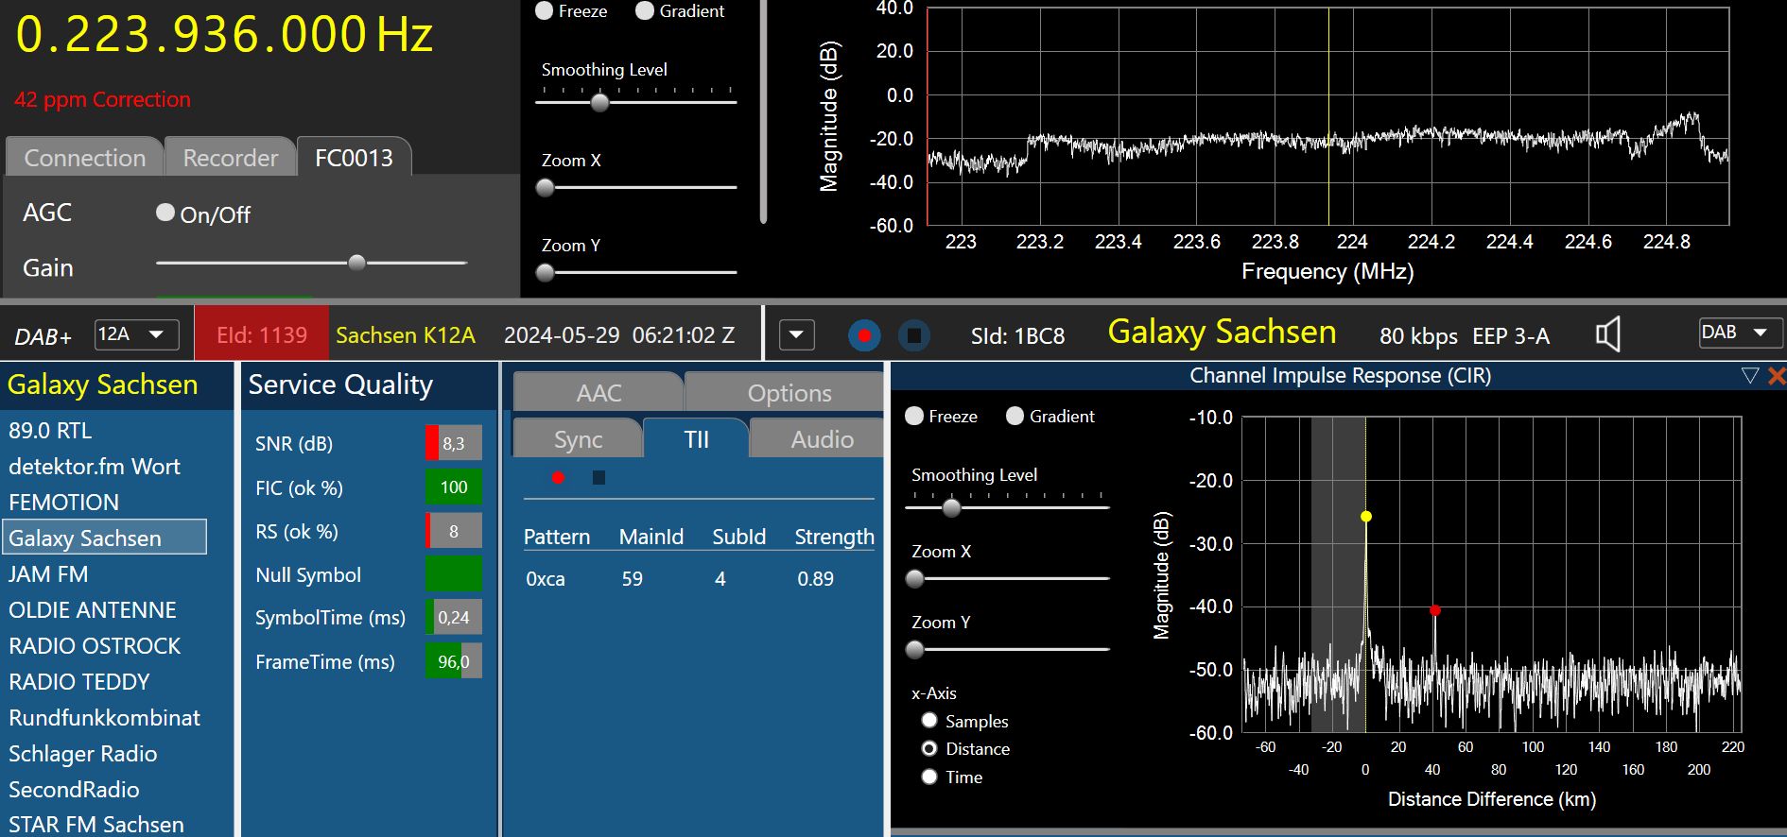Select RADIO OSTROCK from the station list
Viewport: 1787px width, 837px height.
click(95, 646)
